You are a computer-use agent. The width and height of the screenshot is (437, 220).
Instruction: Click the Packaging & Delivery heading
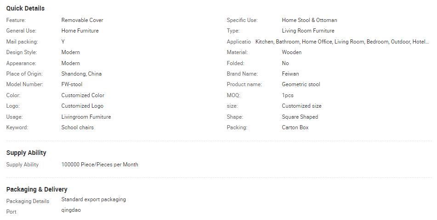37,189
